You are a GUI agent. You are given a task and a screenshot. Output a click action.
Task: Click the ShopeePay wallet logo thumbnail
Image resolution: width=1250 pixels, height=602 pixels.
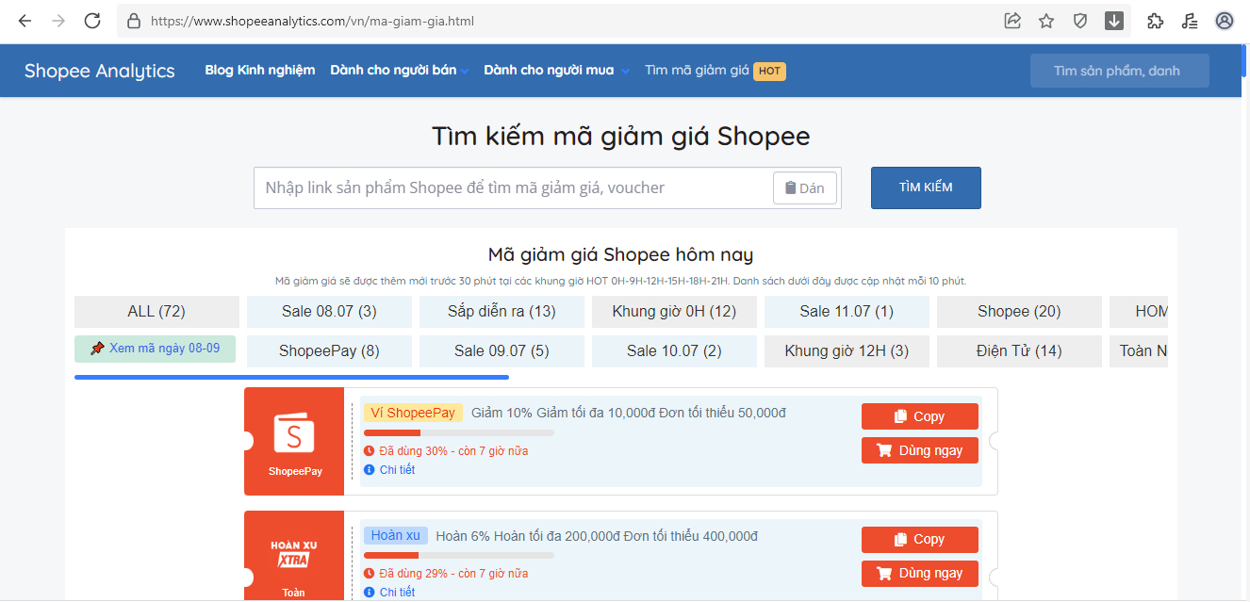[x=294, y=435]
